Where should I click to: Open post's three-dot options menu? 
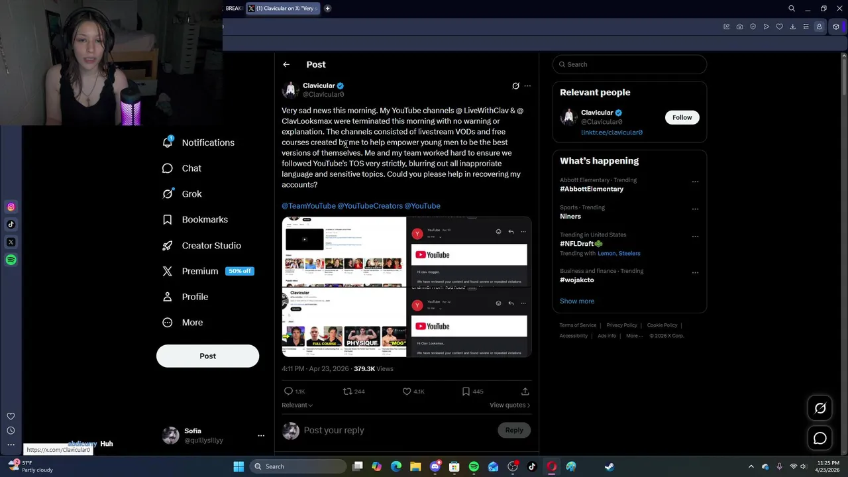527,85
